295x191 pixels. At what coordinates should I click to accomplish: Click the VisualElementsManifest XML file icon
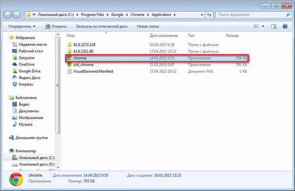(70, 71)
